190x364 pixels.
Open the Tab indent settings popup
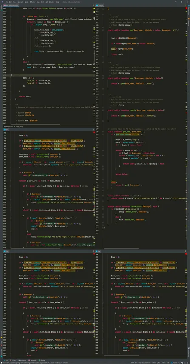pos(168,363)
